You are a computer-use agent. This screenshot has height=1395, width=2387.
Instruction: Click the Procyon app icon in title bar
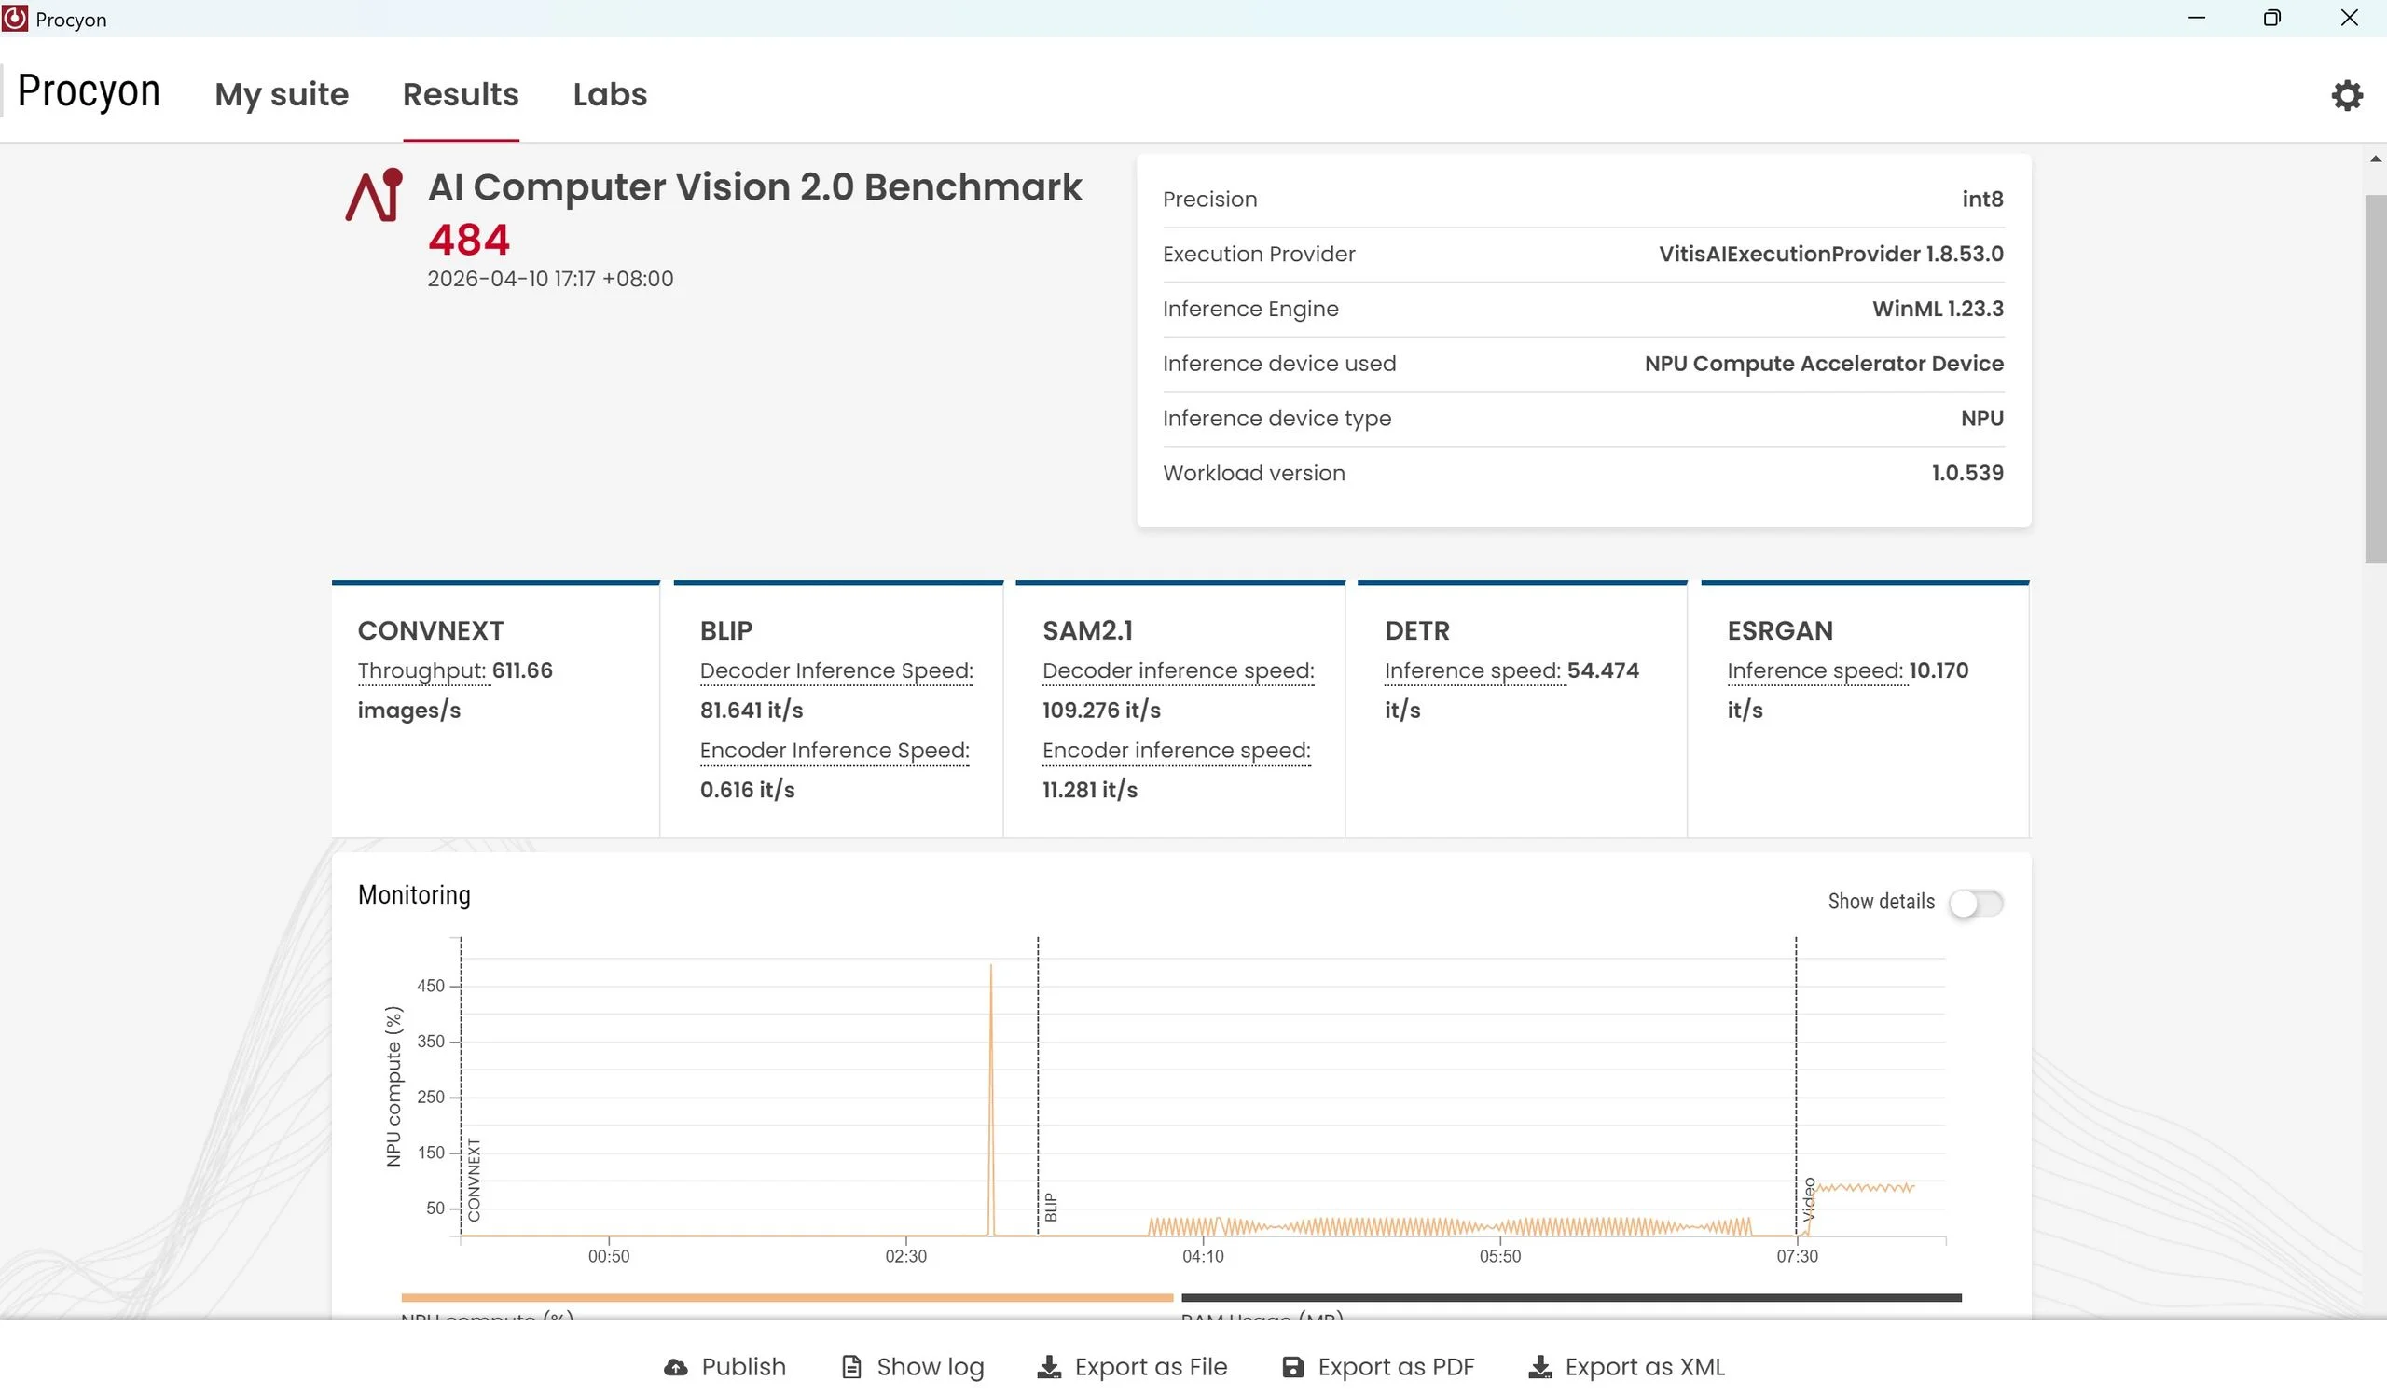tap(15, 19)
